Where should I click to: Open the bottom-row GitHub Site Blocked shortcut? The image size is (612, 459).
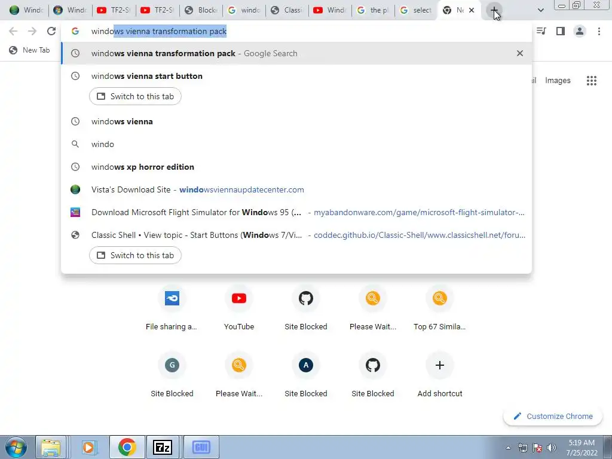(373, 376)
